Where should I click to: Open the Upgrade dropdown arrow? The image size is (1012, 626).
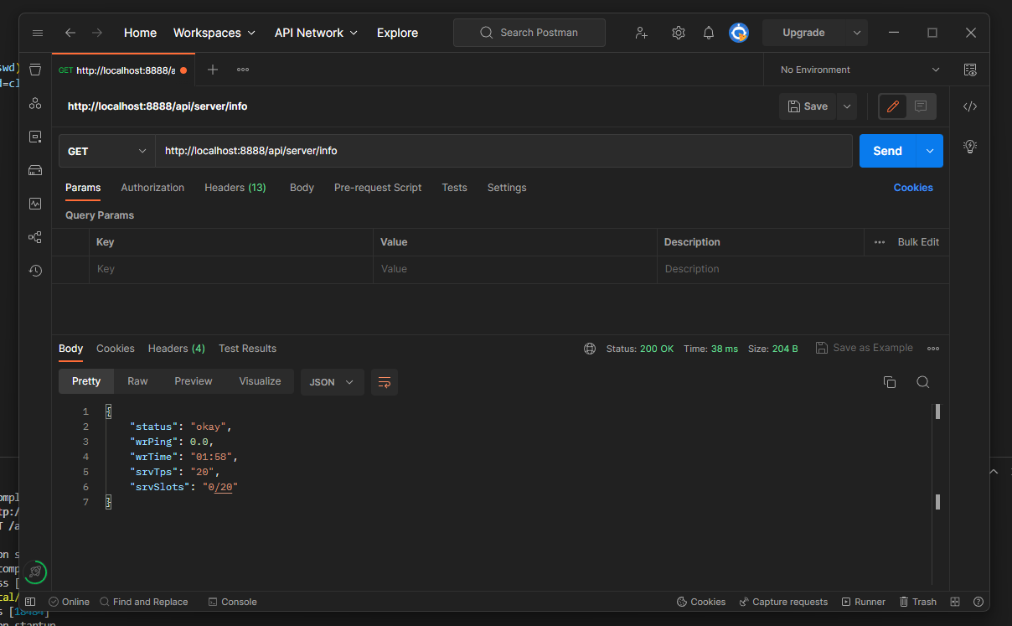coord(857,33)
